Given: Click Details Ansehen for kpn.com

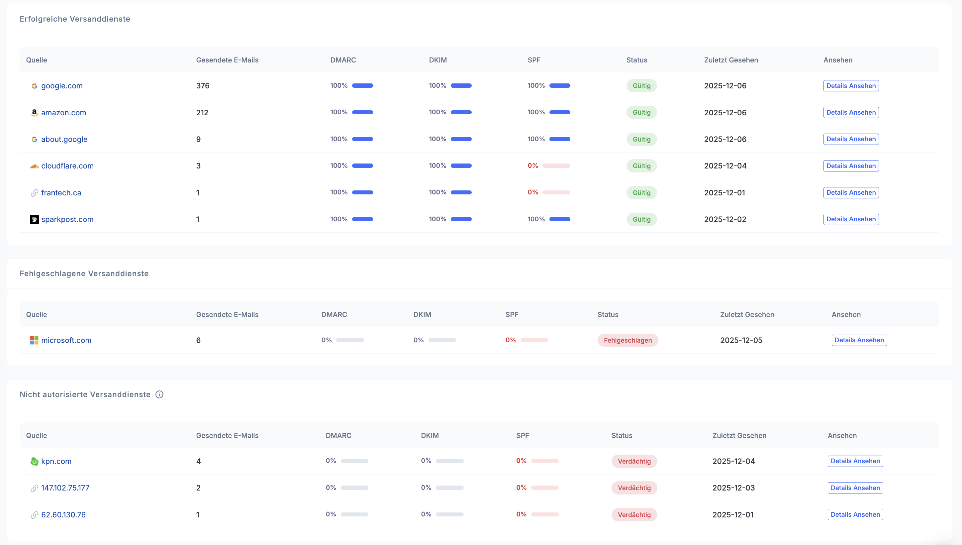Looking at the screenshot, I should click(x=855, y=461).
